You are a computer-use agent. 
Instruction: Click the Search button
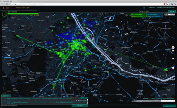172,11
